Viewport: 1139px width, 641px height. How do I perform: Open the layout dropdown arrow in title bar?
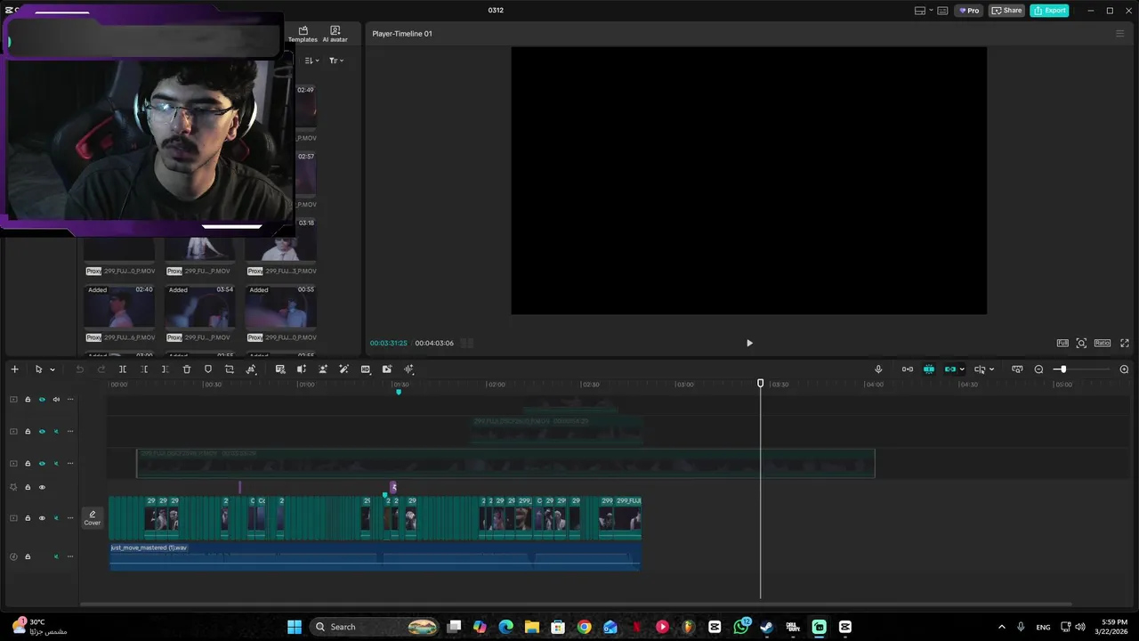[x=931, y=11]
